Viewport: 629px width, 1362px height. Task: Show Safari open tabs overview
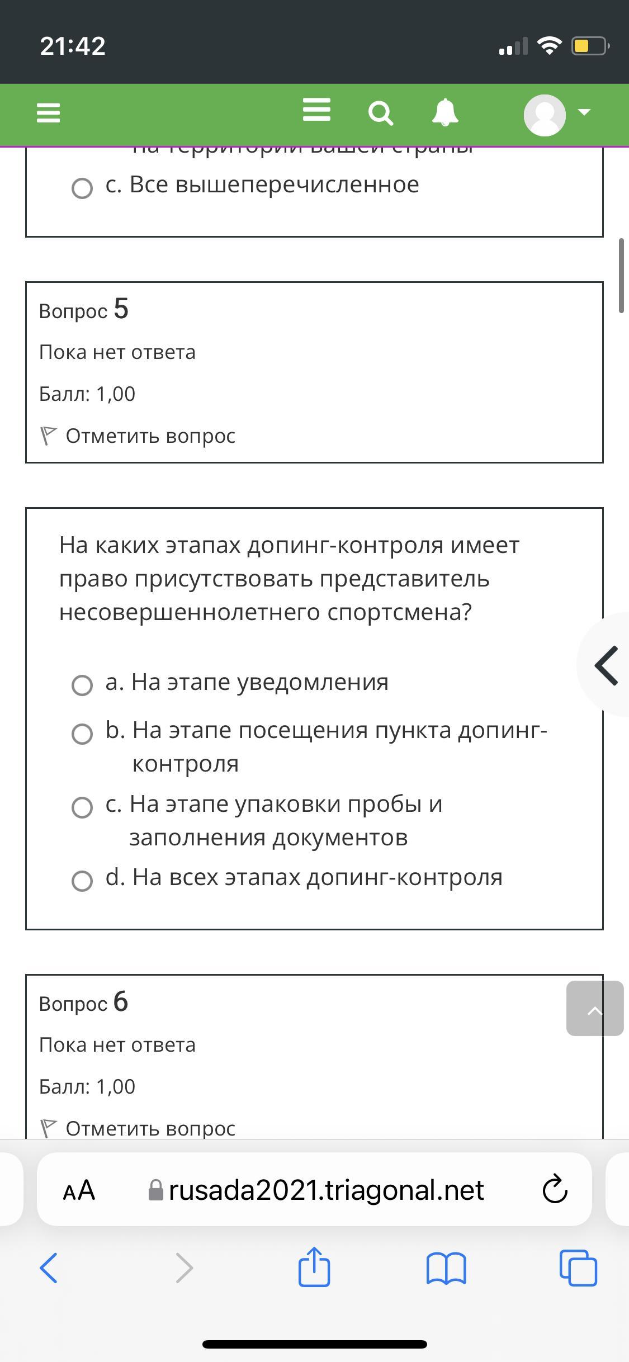pyautogui.click(x=578, y=1268)
